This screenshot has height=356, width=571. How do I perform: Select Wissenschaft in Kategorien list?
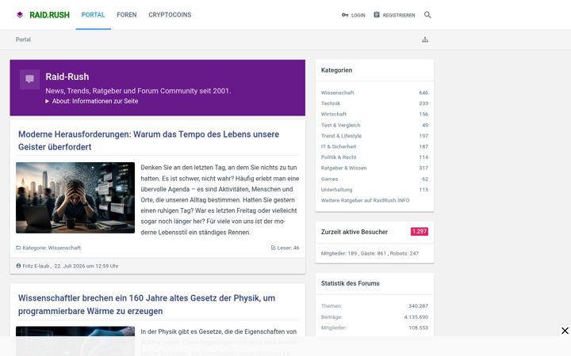click(337, 93)
